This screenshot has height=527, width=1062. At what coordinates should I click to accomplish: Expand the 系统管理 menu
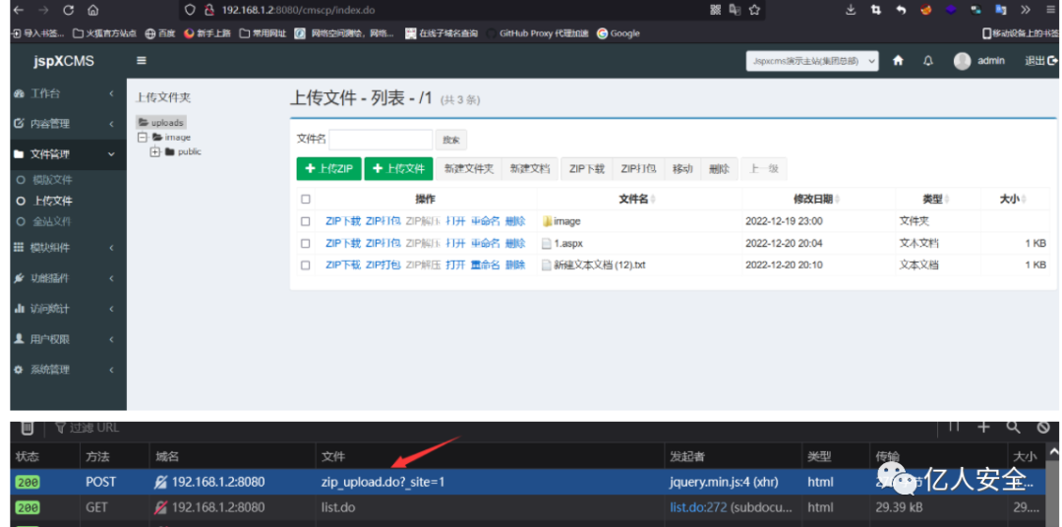coord(68,370)
